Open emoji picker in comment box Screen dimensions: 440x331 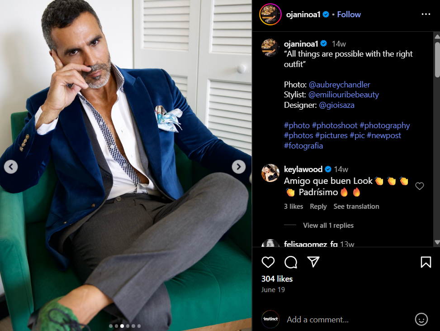(x=421, y=319)
